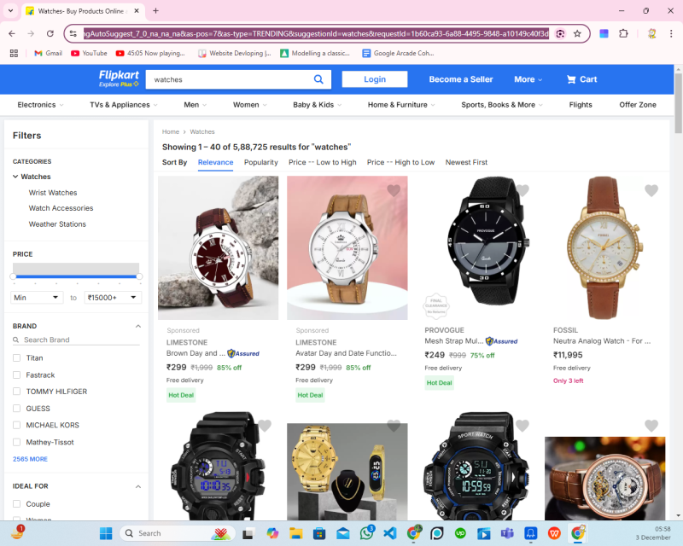683x546 pixels.
Task: Check the Titan brand checkbox
Action: click(17, 358)
